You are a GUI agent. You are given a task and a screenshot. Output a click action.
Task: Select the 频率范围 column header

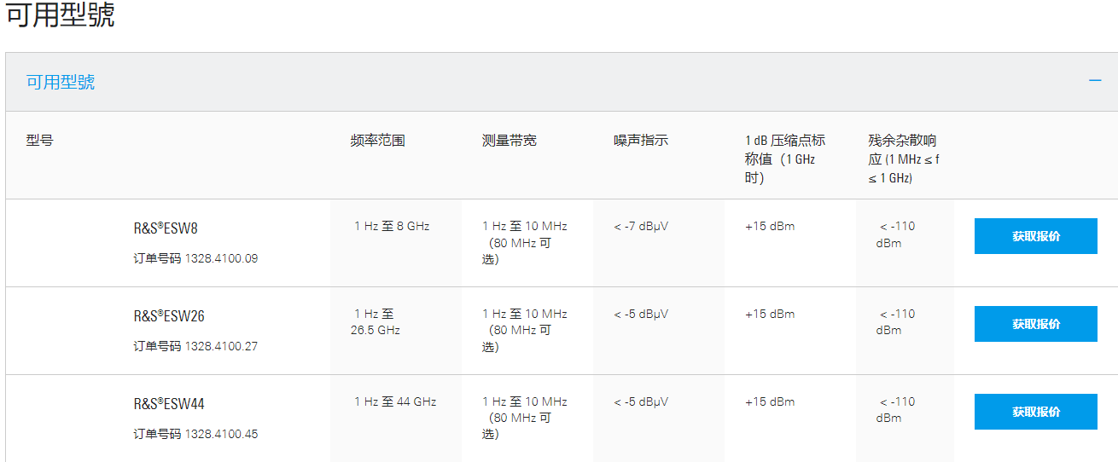point(377,141)
